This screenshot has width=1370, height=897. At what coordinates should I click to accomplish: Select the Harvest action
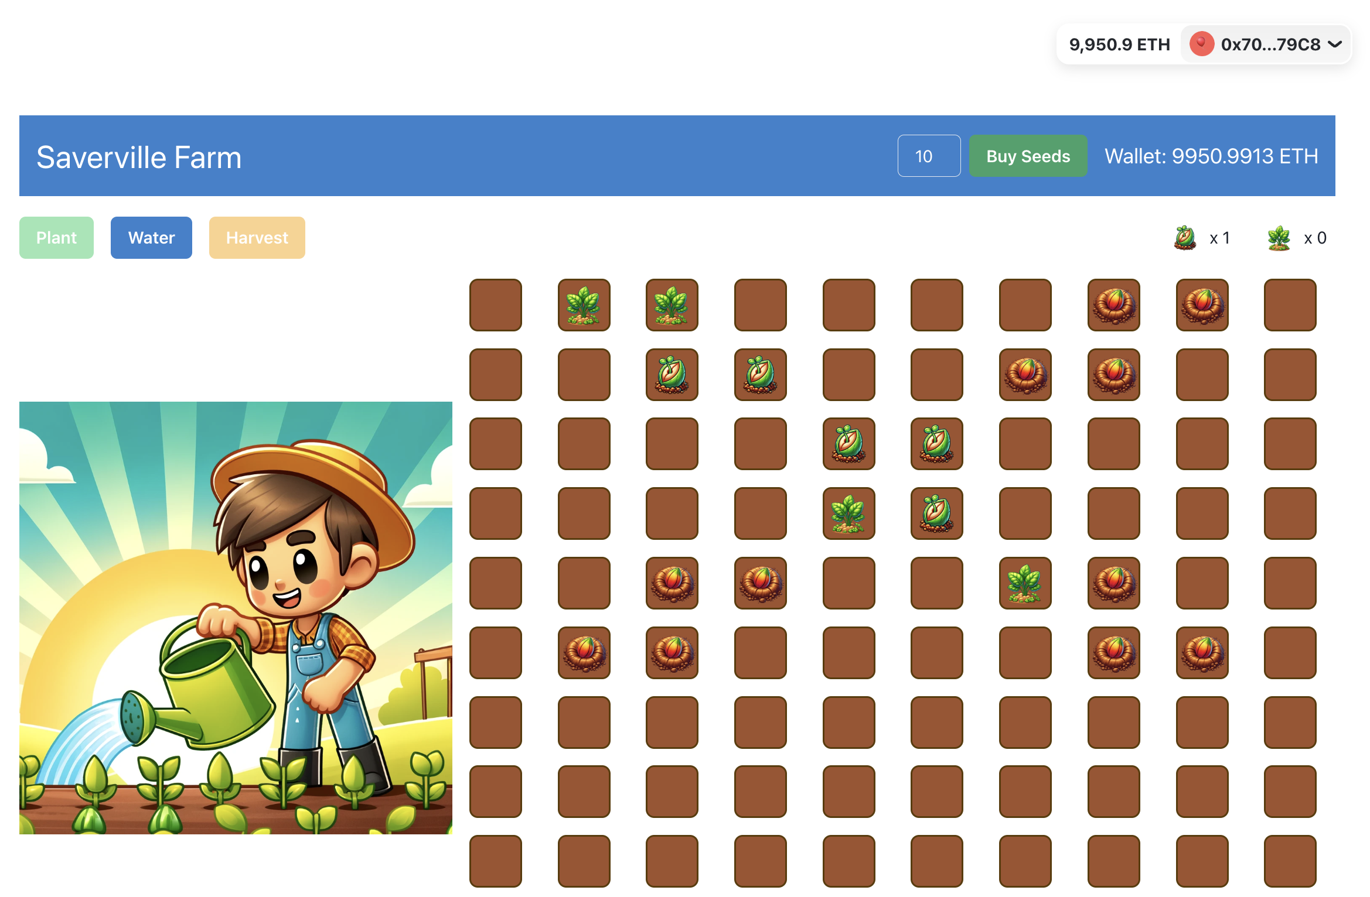pos(257,238)
